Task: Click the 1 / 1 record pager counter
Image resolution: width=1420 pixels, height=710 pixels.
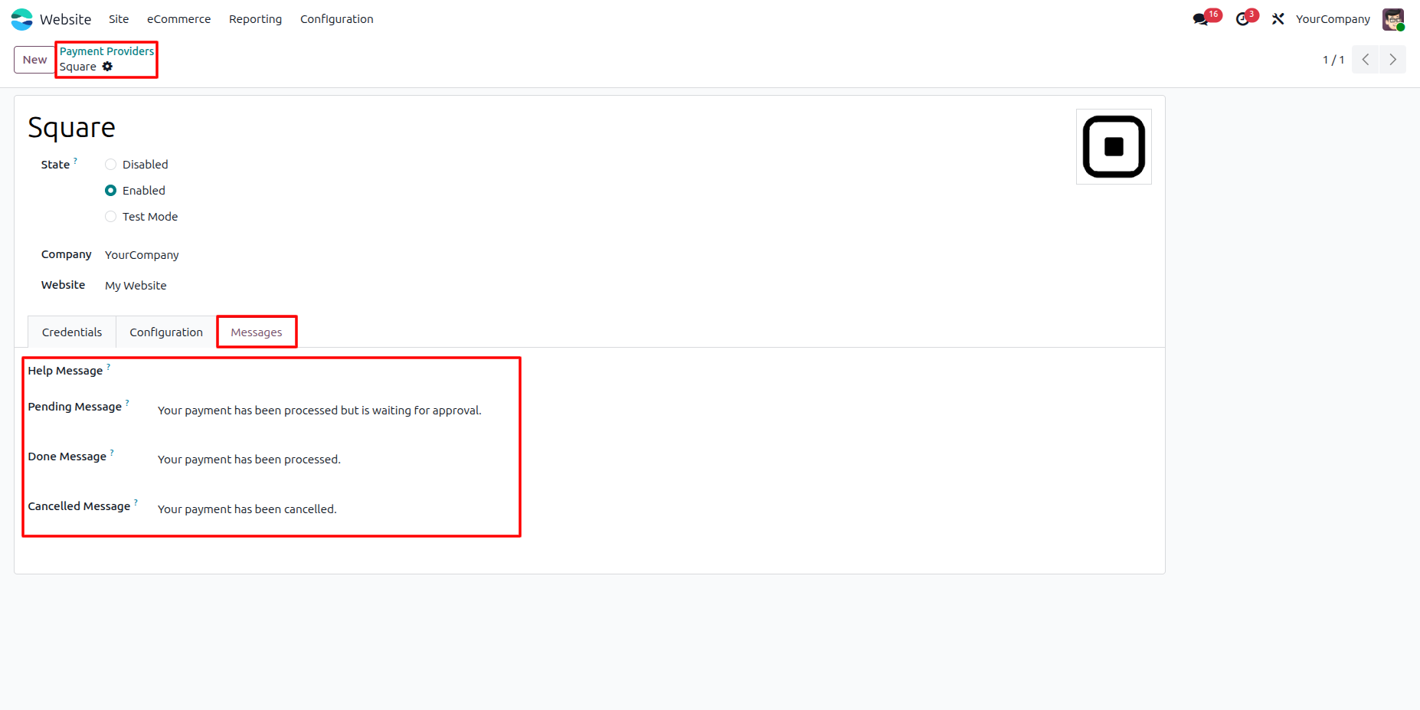Action: coord(1333,60)
